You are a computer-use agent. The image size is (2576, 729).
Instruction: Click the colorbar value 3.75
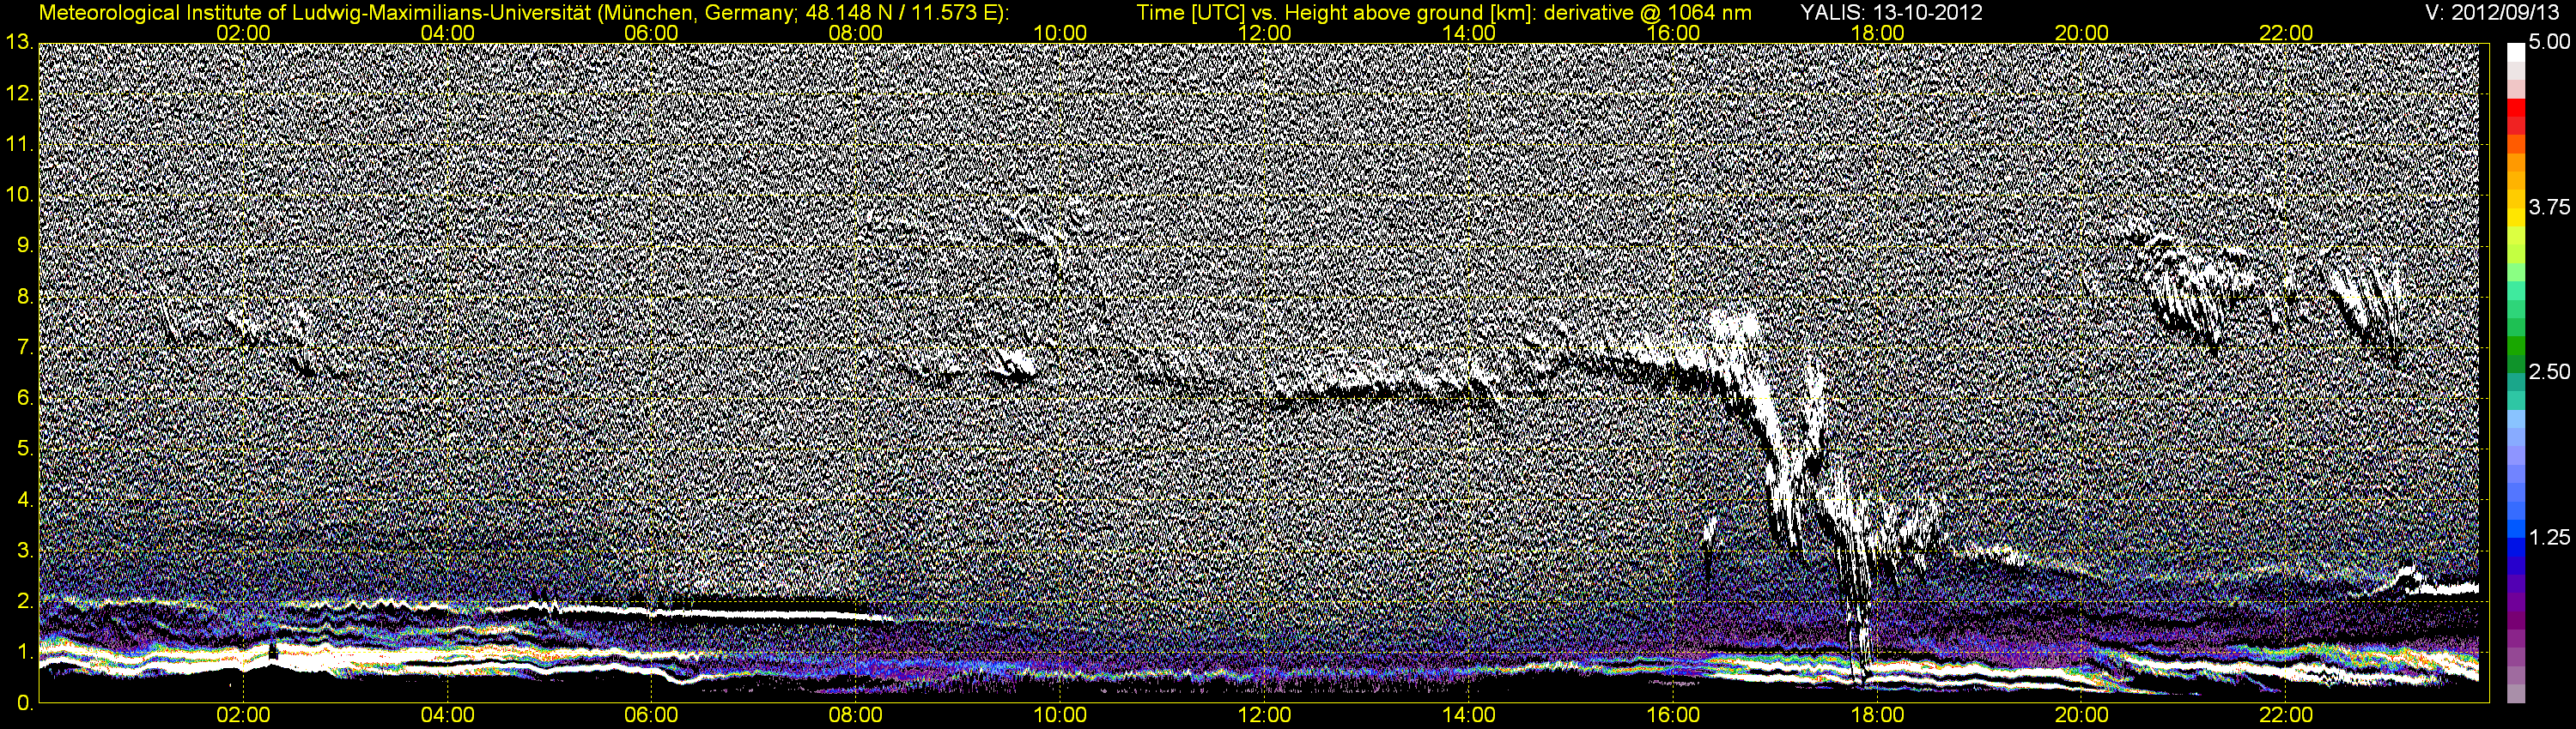[2549, 208]
